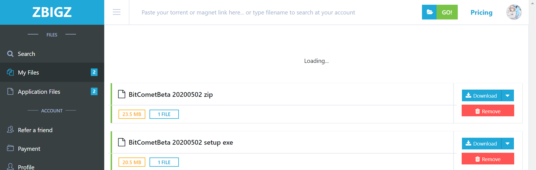Viewport: 536px width, 170px height.
Task: Open the user avatar profile picture
Action: pyautogui.click(x=514, y=12)
